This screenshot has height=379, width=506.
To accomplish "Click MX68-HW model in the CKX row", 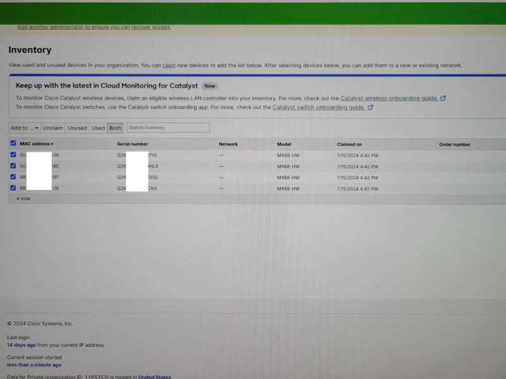I will 288,189.
